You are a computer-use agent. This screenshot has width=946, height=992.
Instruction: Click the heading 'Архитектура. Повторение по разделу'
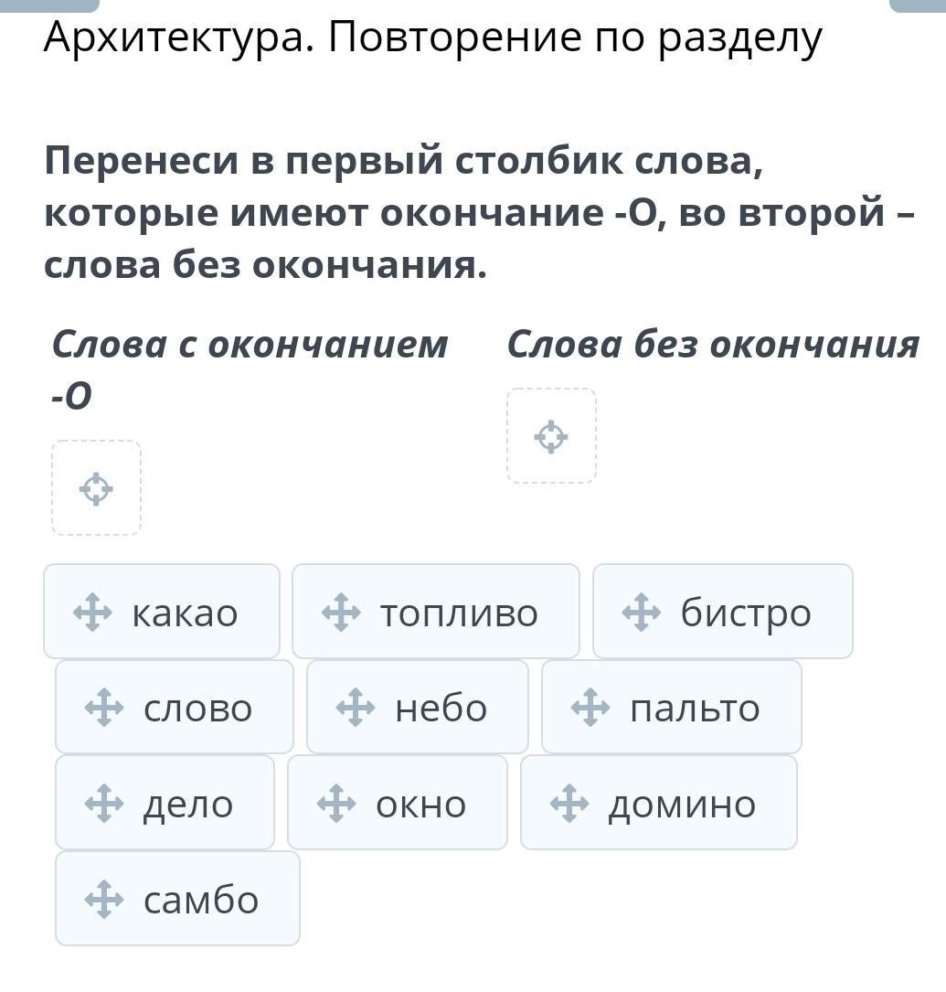432,37
